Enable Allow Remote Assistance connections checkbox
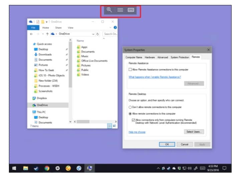240x185 pixels. [x=130, y=70]
